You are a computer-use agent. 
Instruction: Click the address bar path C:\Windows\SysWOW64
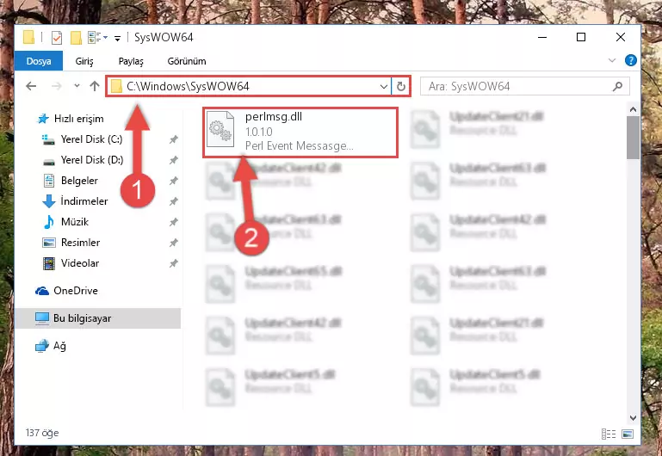point(188,87)
